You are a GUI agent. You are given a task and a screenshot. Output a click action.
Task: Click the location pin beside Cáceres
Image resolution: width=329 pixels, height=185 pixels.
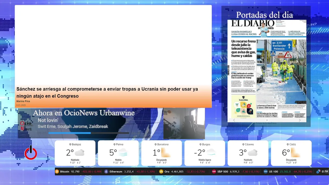(x=243, y=144)
